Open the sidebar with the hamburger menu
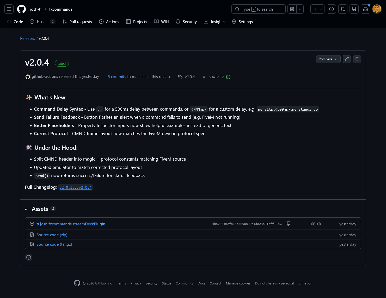The image size is (386, 298). click(x=9, y=9)
